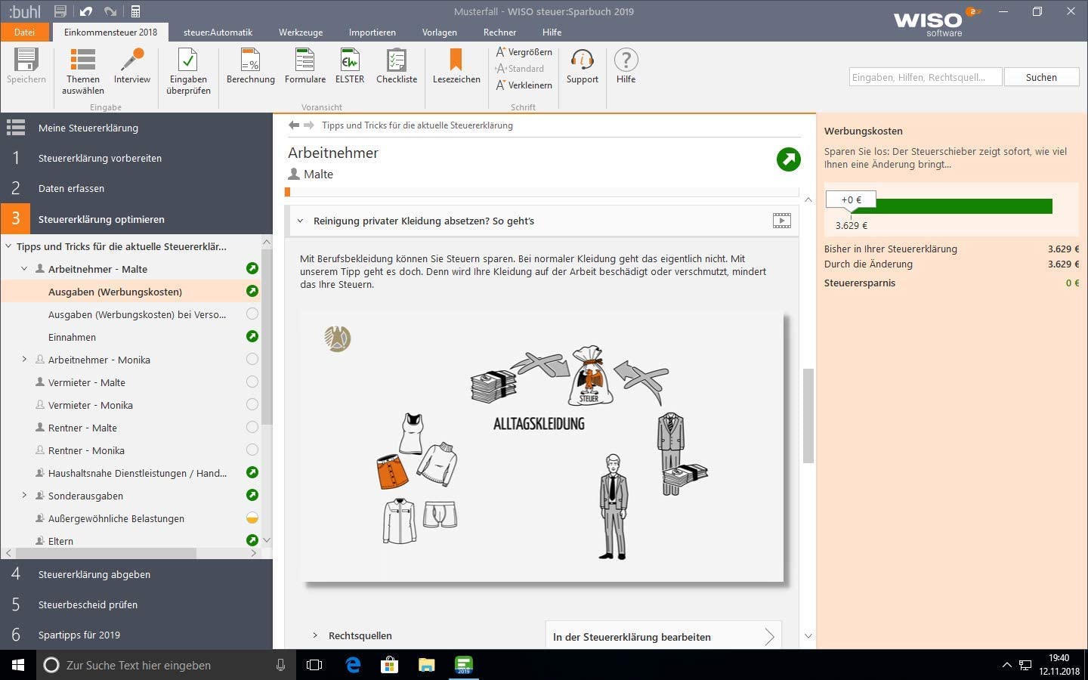Click In der Steuererklärung bearbeiten button
Image resolution: width=1088 pixels, height=680 pixels.
coord(663,637)
